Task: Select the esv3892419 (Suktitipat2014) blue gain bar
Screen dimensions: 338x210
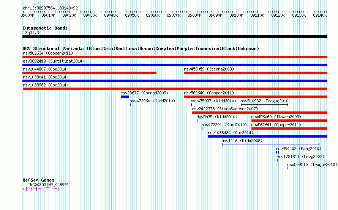Action: [x=175, y=65]
